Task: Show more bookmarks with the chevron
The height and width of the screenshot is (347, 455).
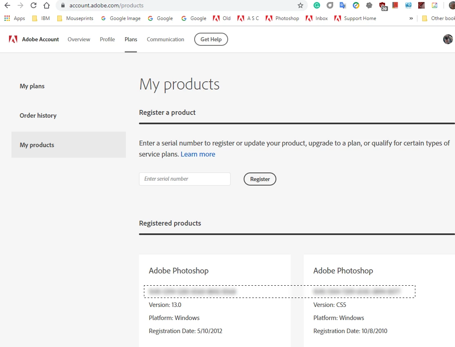Action: coord(411,18)
